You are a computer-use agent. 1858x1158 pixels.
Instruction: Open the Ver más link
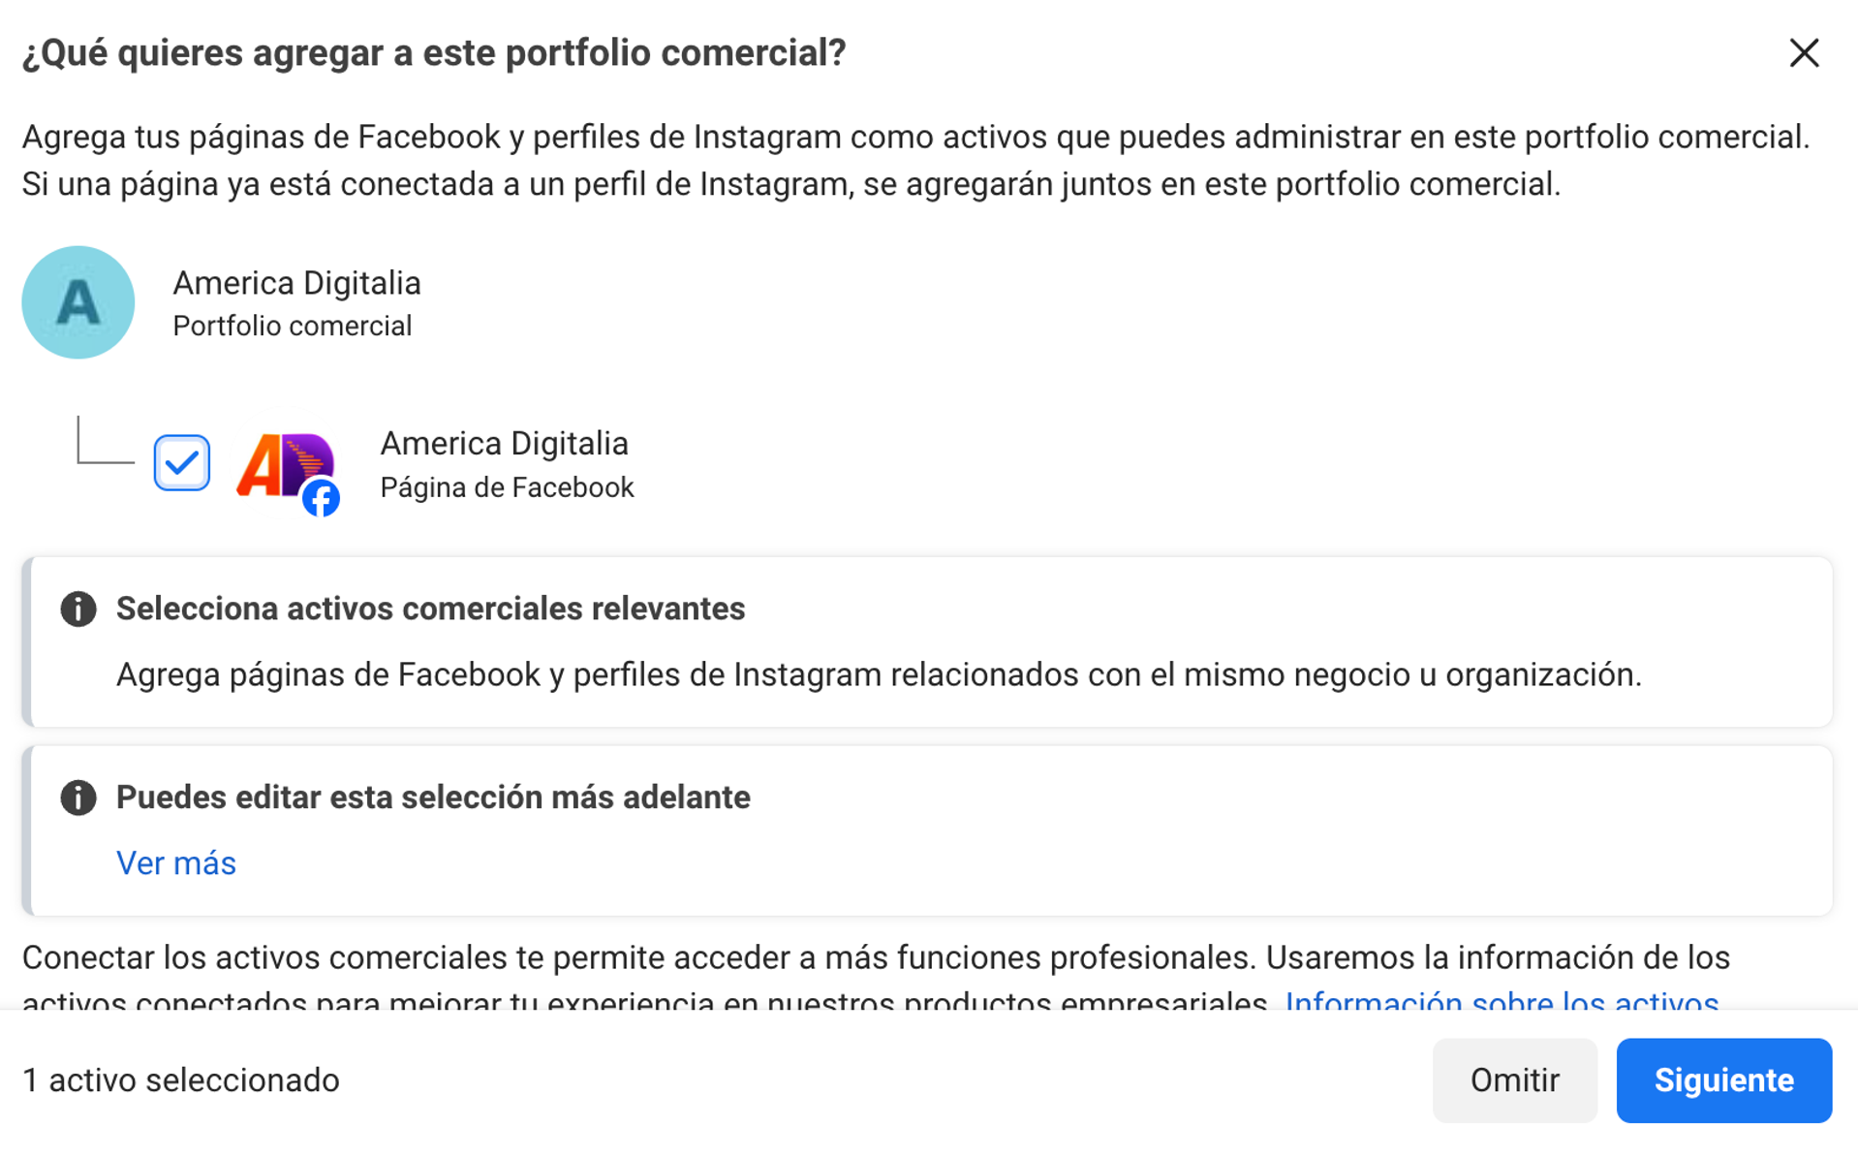click(x=176, y=862)
